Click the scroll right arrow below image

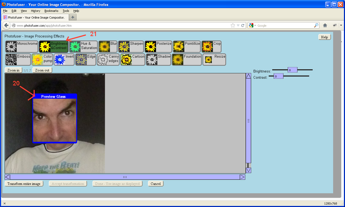pos(242,177)
